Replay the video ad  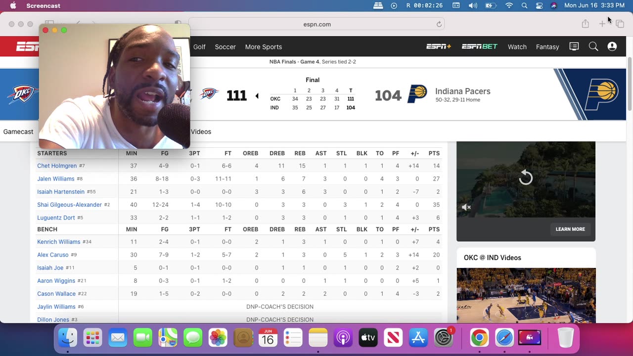526,178
